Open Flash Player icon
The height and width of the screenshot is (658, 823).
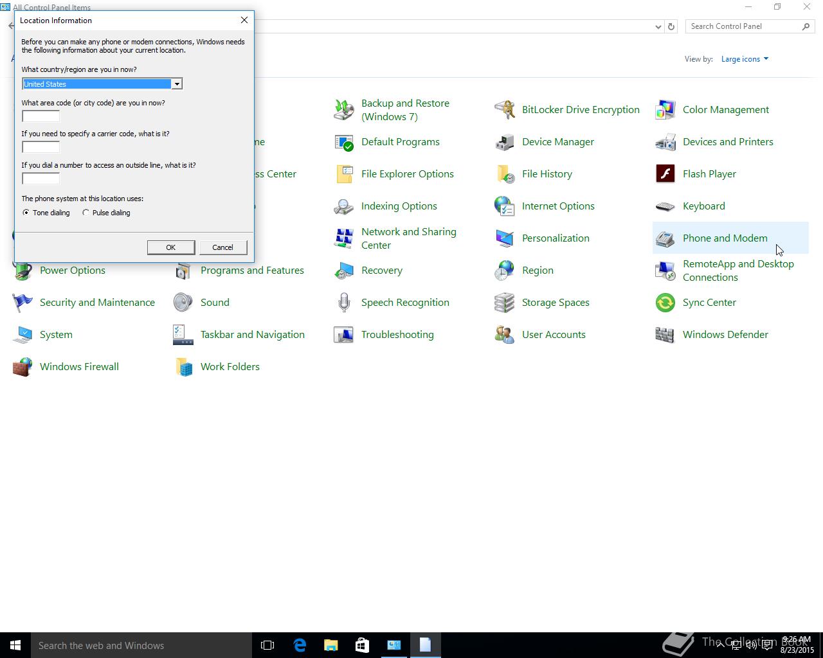tap(665, 174)
